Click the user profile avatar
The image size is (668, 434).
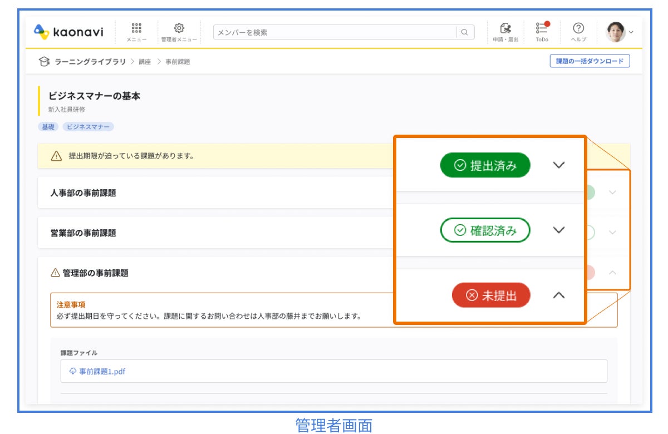click(x=616, y=32)
